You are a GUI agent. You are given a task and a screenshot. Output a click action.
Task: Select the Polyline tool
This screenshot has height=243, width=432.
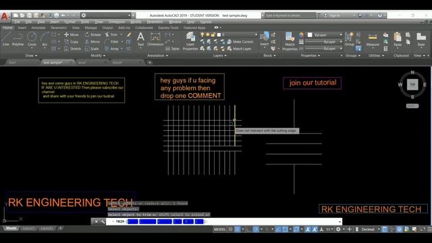coord(18,38)
